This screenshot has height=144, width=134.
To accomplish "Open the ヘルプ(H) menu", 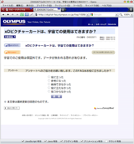I will pos(107,5).
